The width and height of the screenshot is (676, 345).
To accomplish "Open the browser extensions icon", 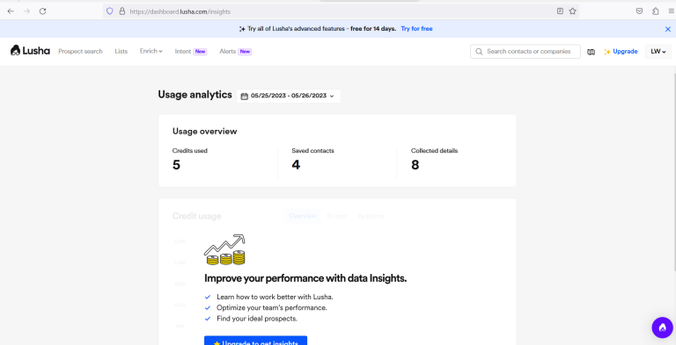I will 655,11.
